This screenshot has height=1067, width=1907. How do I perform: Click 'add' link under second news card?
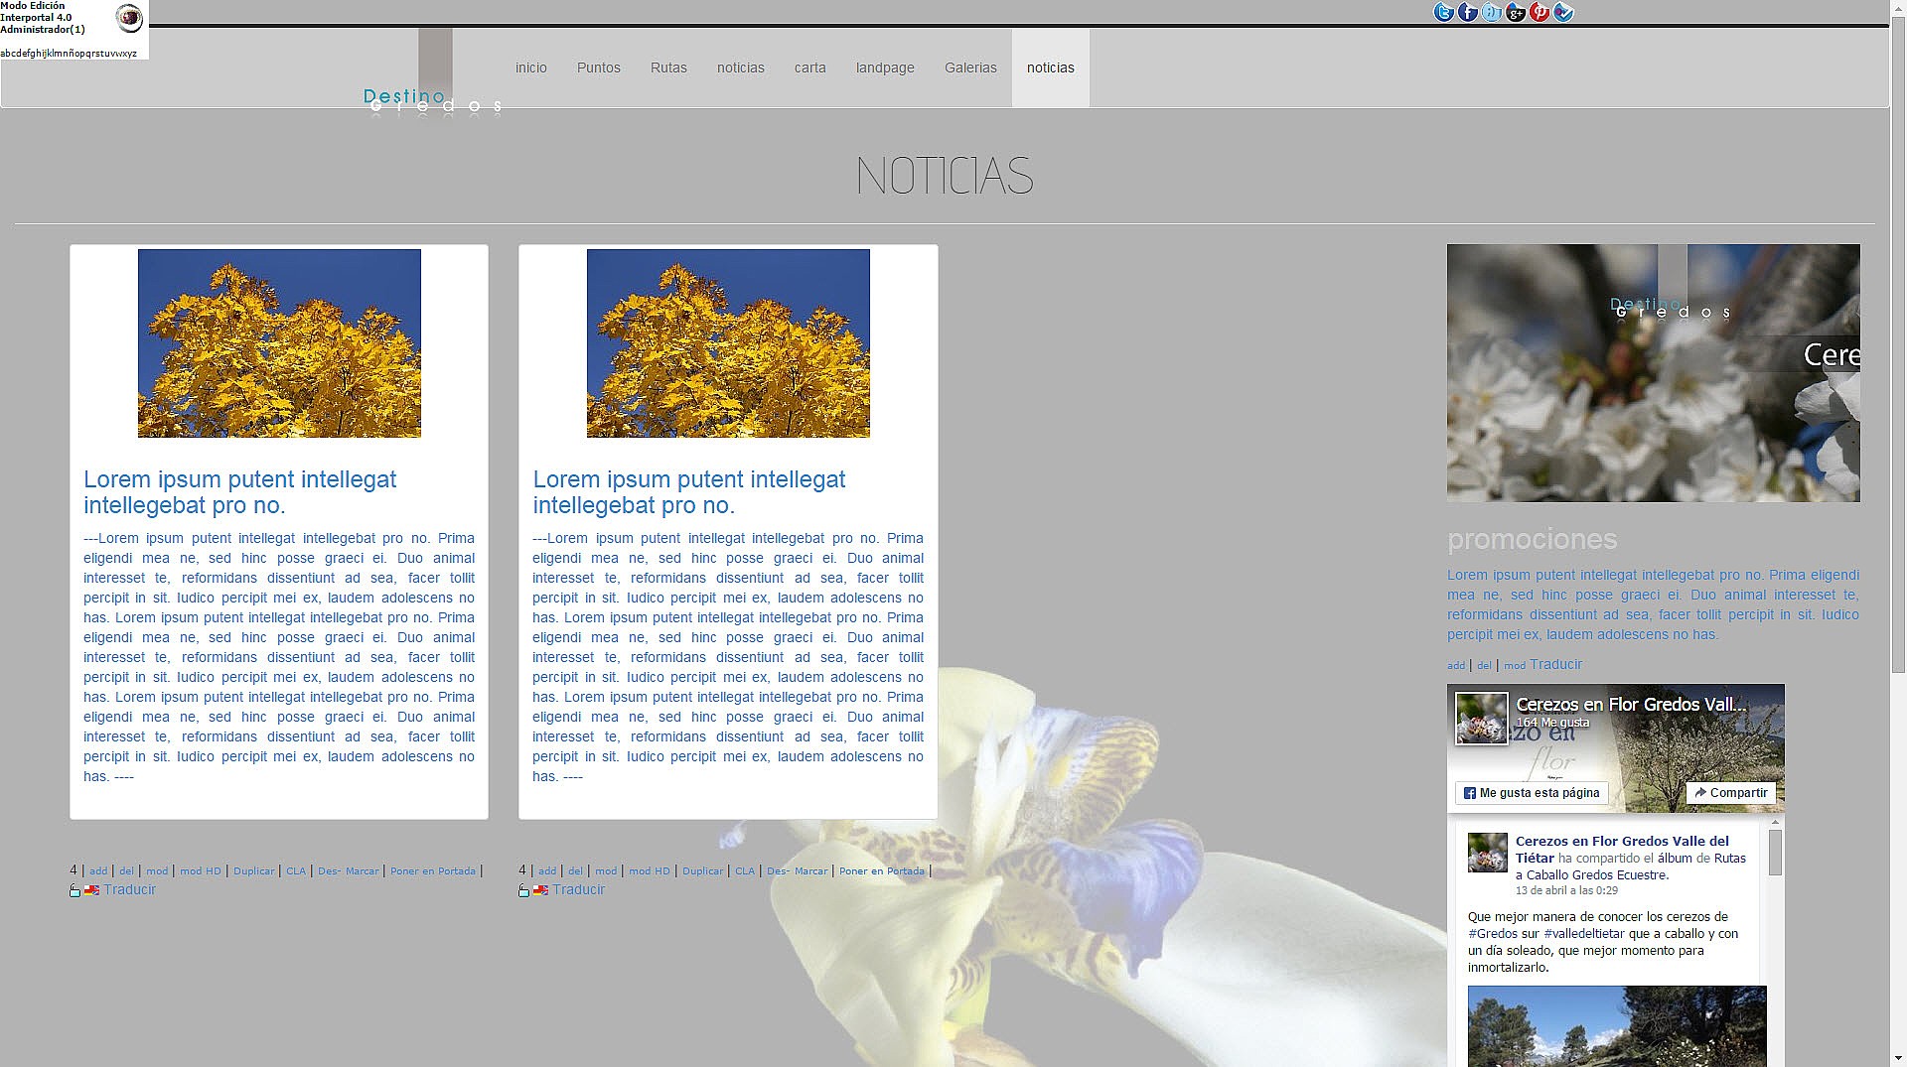point(547,871)
